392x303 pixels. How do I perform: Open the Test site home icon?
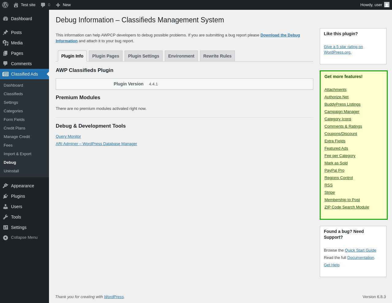click(x=16, y=5)
